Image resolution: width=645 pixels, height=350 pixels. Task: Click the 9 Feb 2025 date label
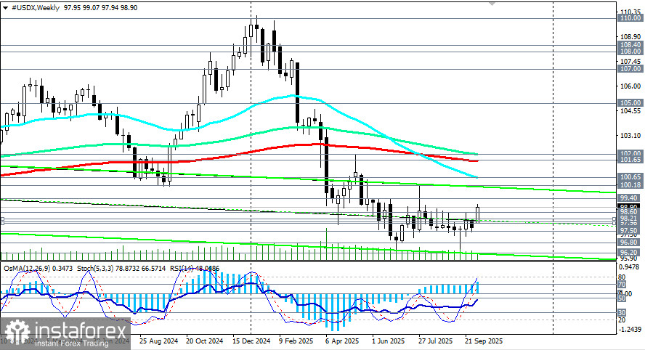point(296,341)
